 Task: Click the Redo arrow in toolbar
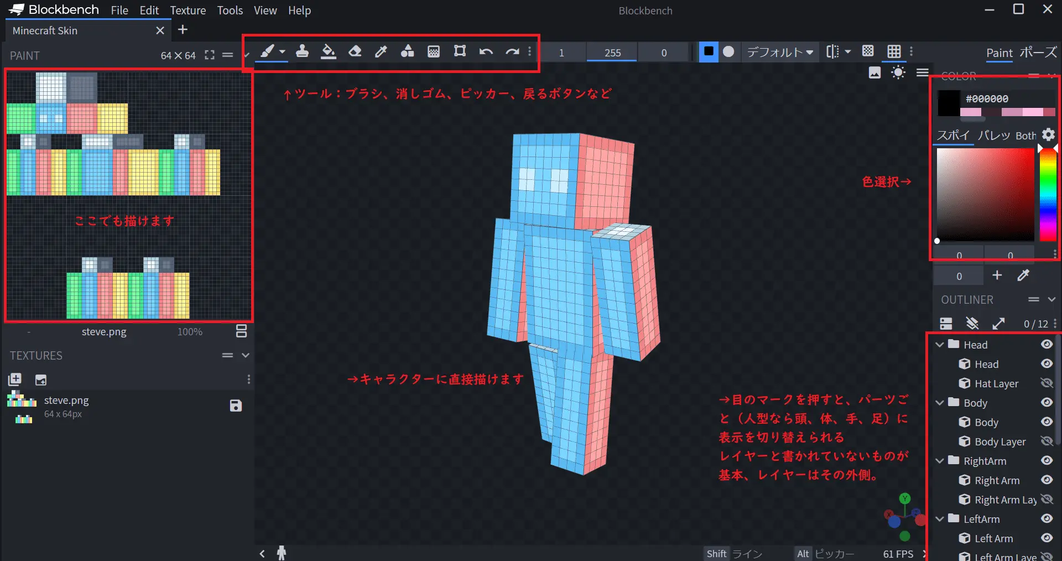pos(512,51)
